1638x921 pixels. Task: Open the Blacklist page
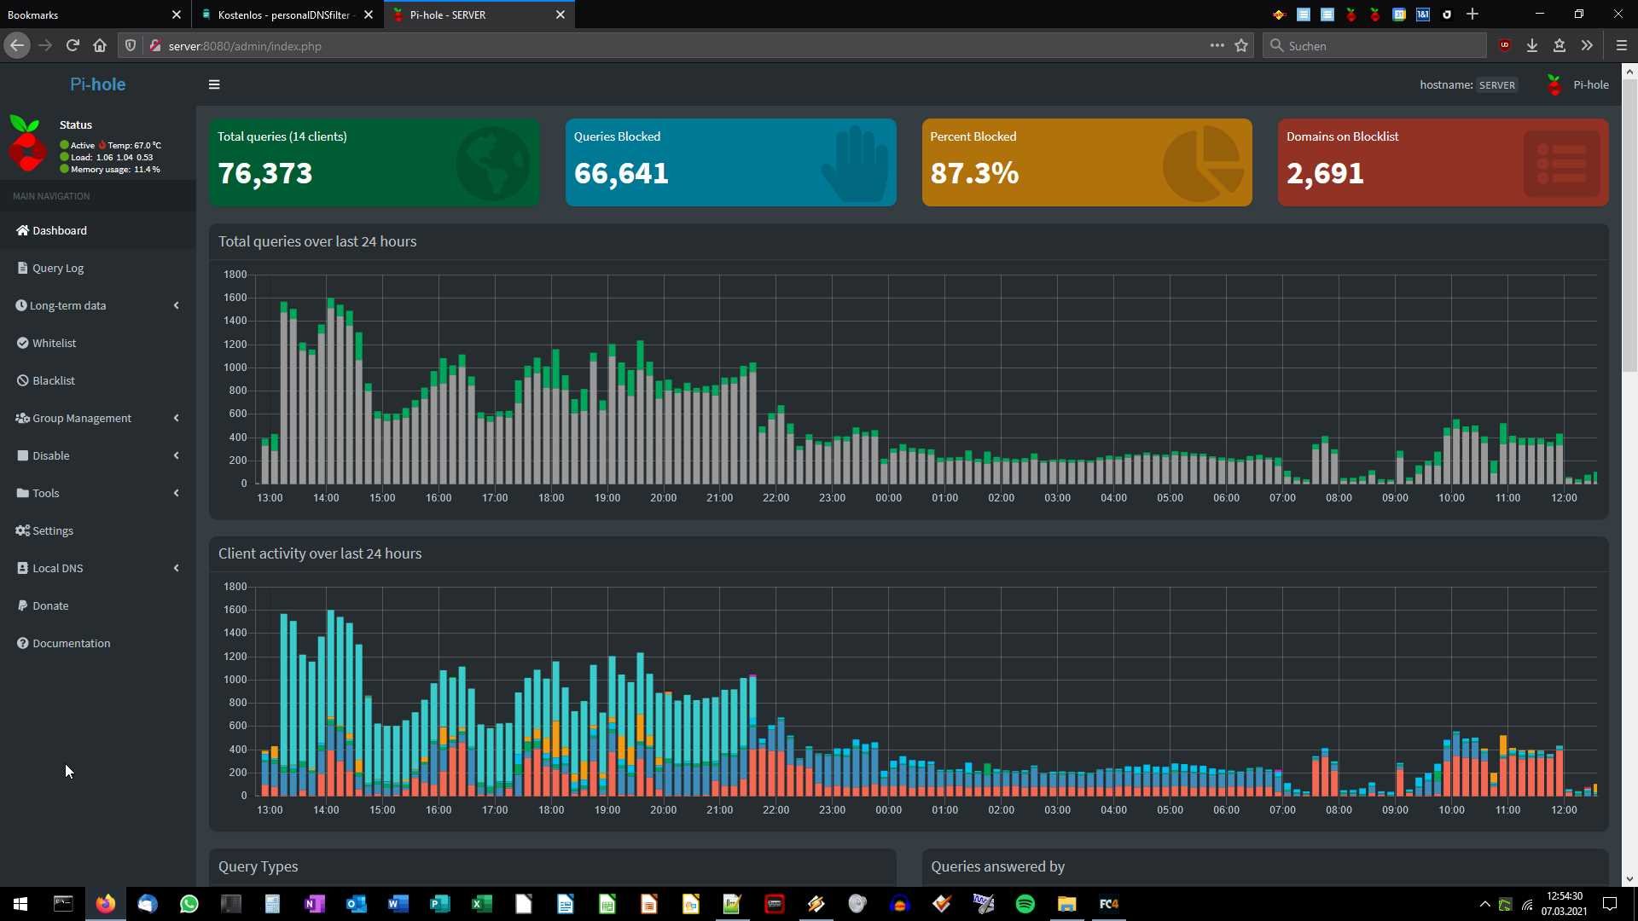click(98, 380)
